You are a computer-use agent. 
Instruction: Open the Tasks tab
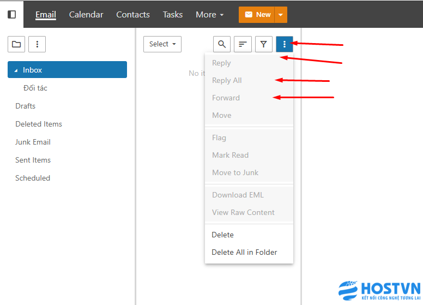(173, 15)
